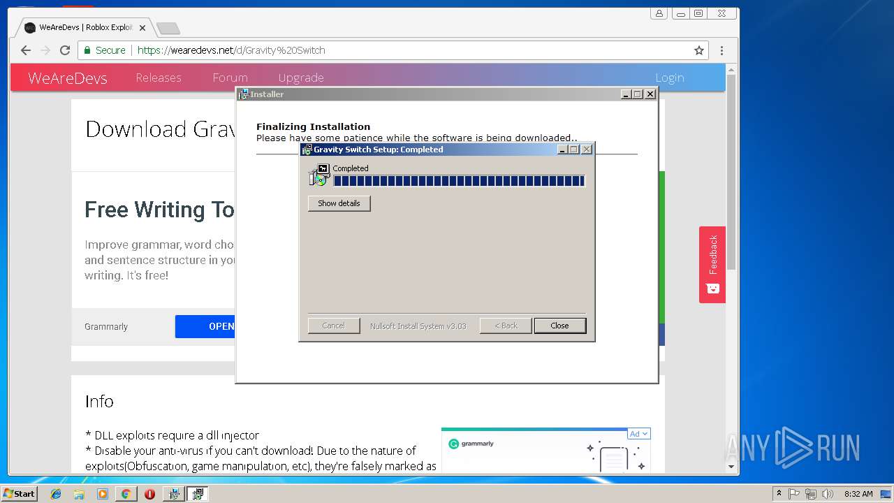Show hidden system tray icons

pos(779,494)
